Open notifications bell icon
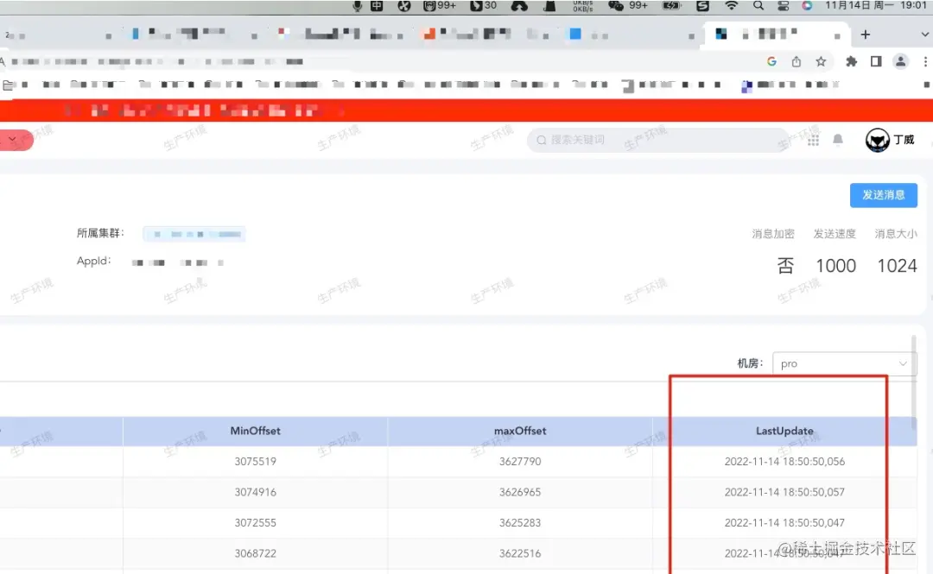The image size is (933, 574). click(838, 140)
